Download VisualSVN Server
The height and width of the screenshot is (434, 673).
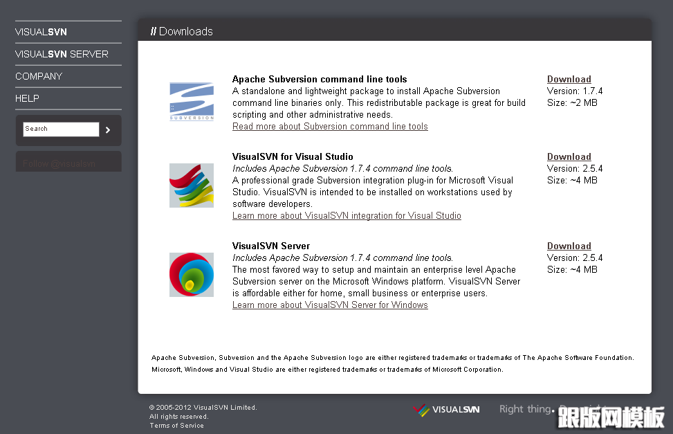click(569, 246)
